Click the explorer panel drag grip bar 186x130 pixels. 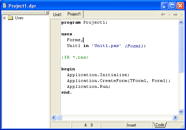pyautogui.click(x=23, y=12)
